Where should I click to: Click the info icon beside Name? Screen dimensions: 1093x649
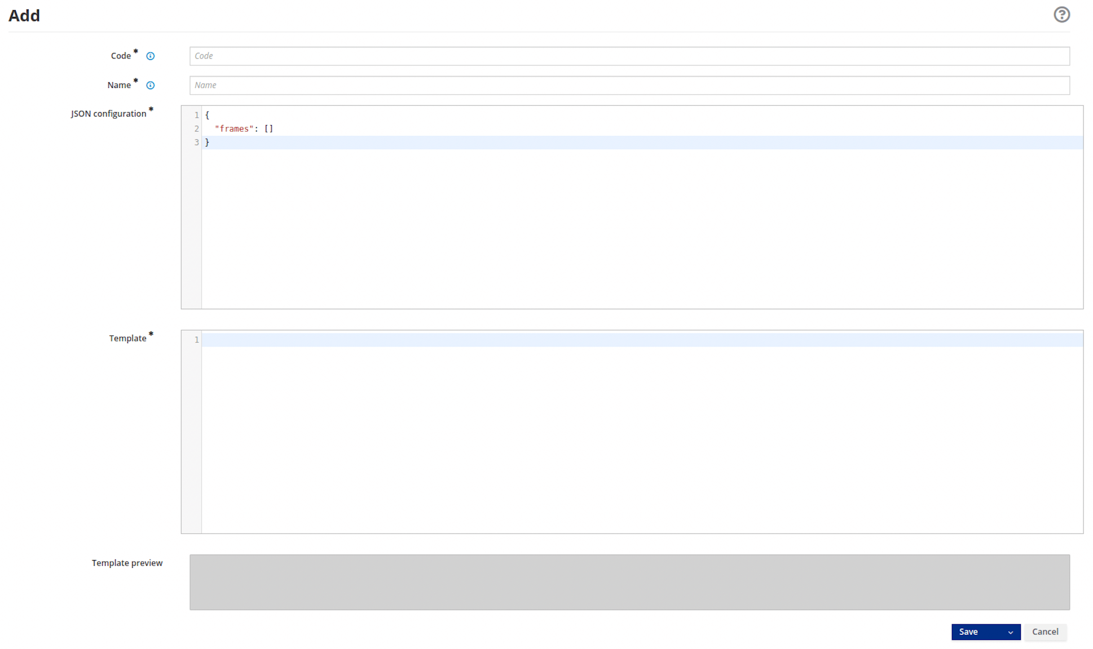click(151, 85)
